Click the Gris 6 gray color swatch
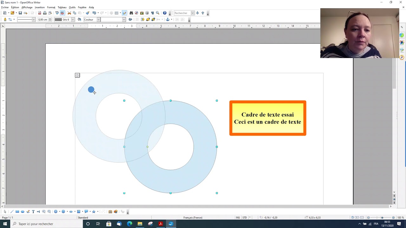The height and width of the screenshot is (228, 406). [x=58, y=19]
